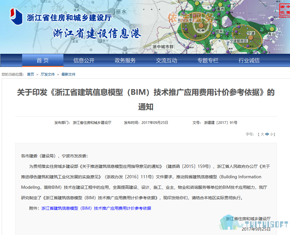Screen dimensions: 290x235
Task: Follow the 厅发文件 breadcrumb link
Action: tap(48, 74)
